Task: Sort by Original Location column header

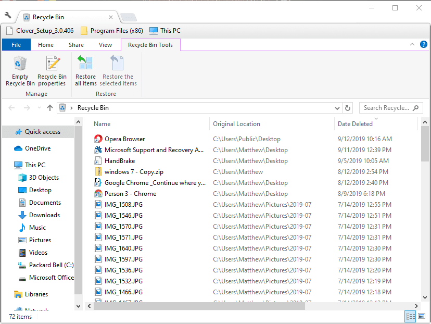Action: (236, 124)
